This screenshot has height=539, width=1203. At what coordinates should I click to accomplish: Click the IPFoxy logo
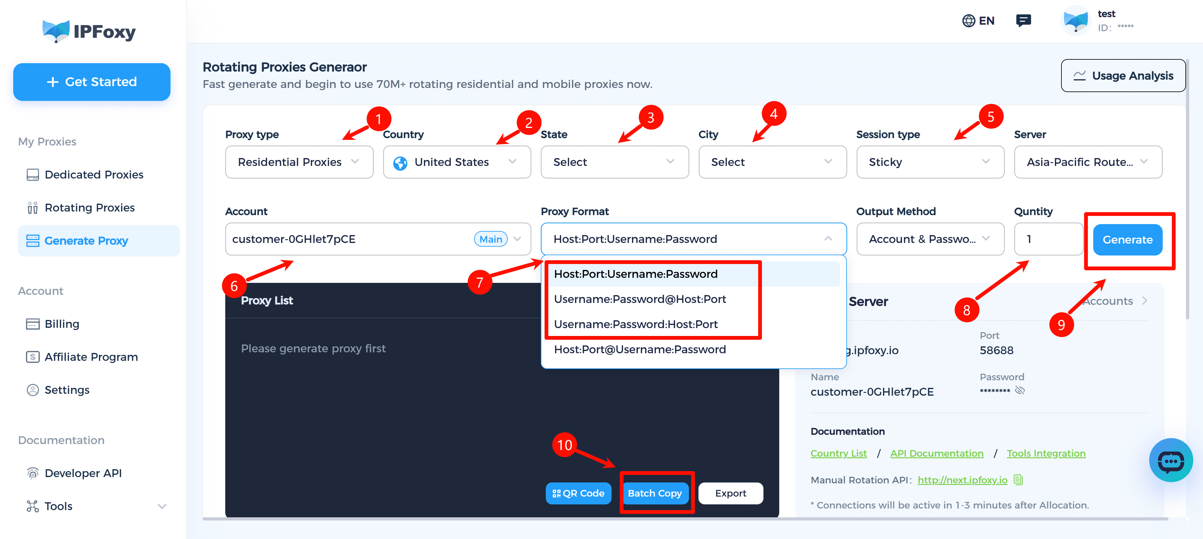[x=89, y=31]
